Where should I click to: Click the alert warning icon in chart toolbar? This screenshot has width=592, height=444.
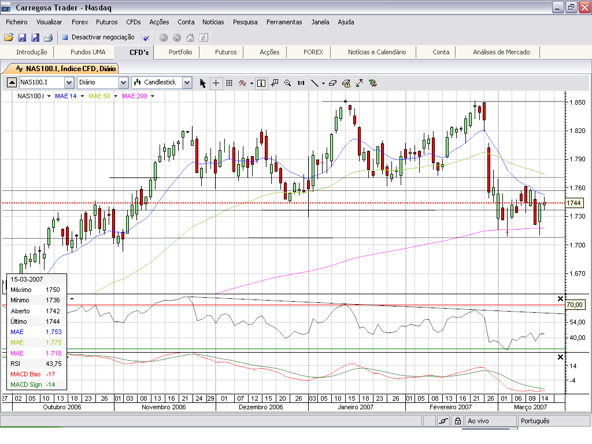(x=346, y=83)
